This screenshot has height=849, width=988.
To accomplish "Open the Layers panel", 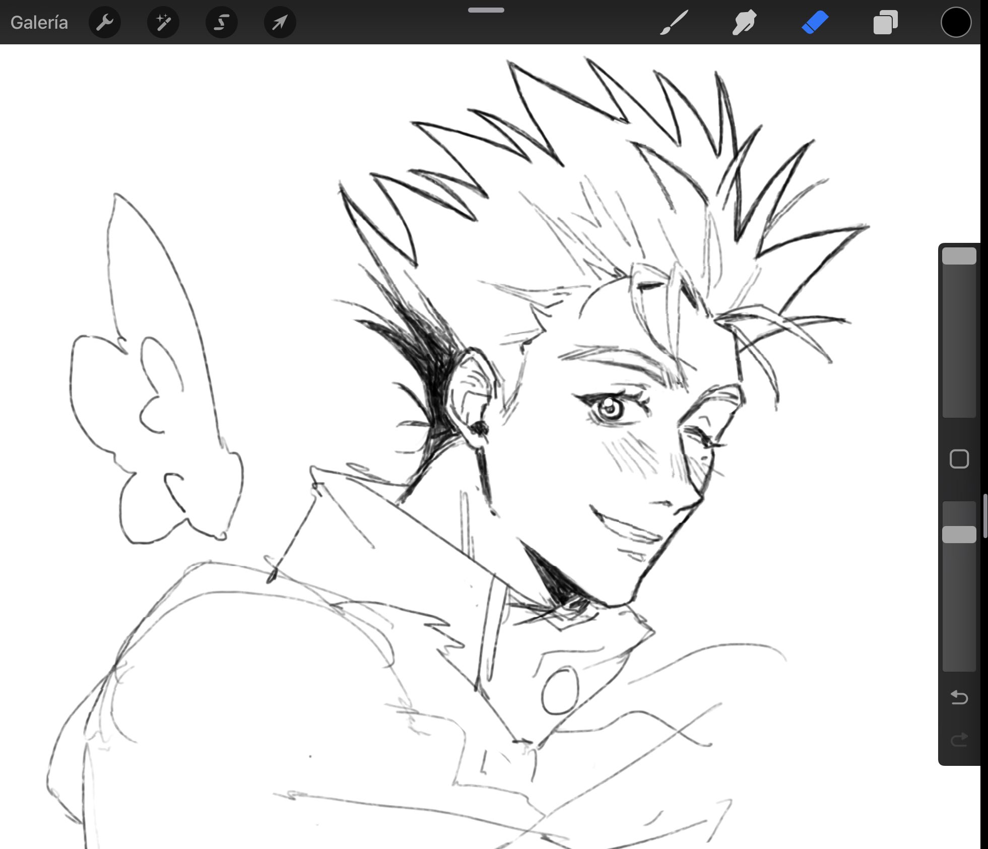I will (x=885, y=22).
